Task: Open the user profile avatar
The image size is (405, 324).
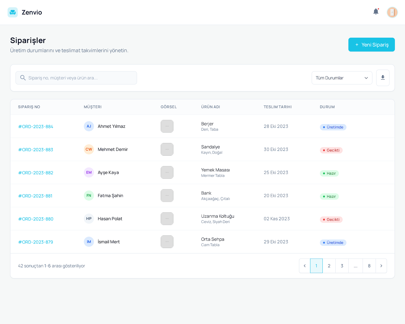Action: (x=392, y=12)
